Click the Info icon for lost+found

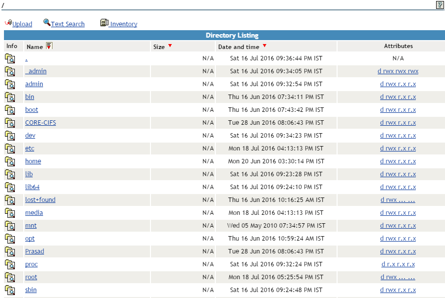pos(10,200)
